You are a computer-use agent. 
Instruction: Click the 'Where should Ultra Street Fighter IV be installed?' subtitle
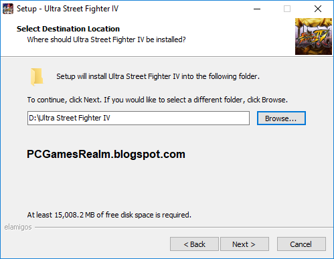[106, 39]
